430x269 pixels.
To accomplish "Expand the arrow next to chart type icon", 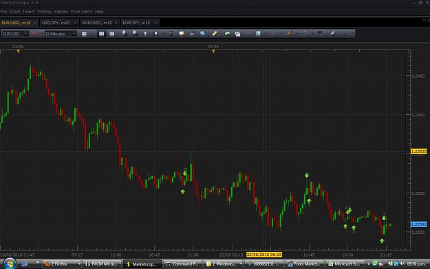I will tap(42, 34).
